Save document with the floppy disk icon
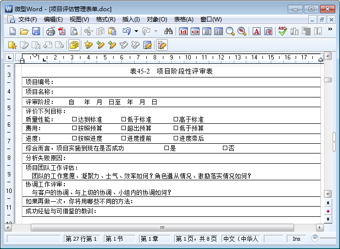This screenshot has width=340, height=249. (36, 31)
